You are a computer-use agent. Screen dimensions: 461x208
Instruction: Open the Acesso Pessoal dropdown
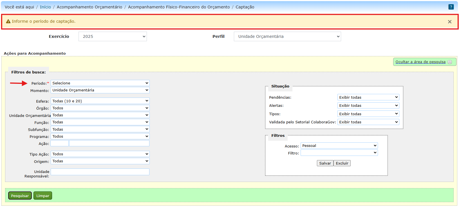(x=339, y=146)
